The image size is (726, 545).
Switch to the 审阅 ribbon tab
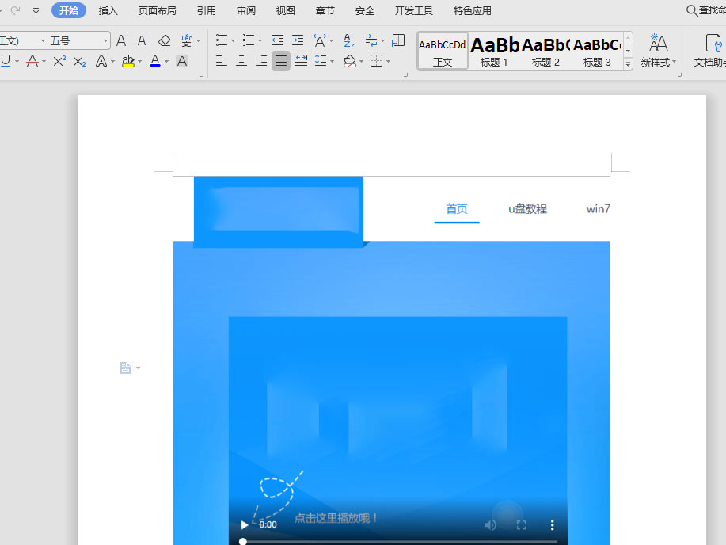tap(245, 10)
